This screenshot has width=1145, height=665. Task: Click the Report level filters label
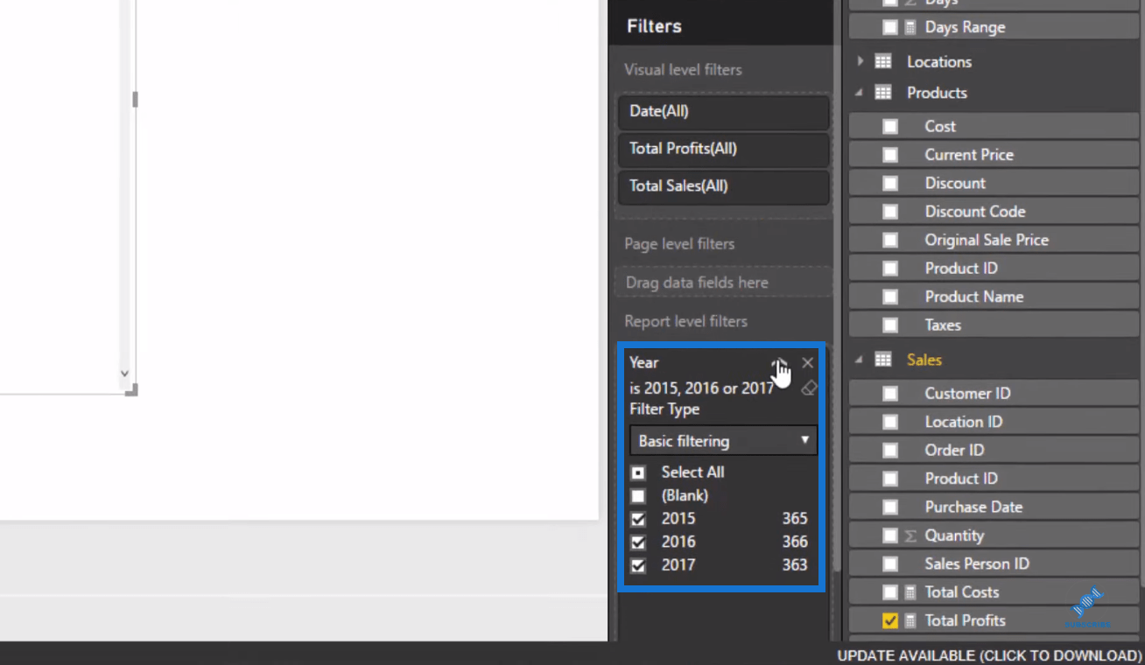pos(685,322)
